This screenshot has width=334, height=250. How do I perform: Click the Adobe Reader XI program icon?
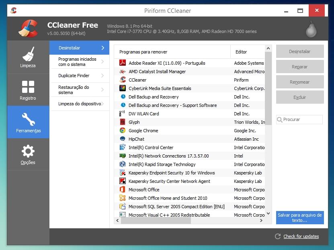coord(123,63)
